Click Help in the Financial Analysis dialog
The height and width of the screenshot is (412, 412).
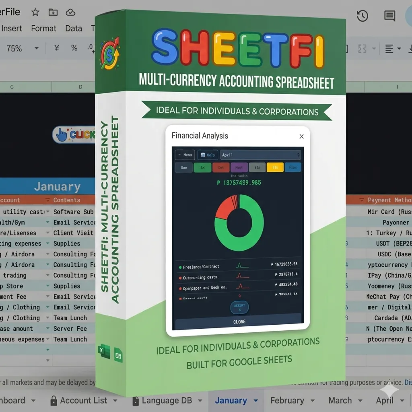click(x=208, y=154)
